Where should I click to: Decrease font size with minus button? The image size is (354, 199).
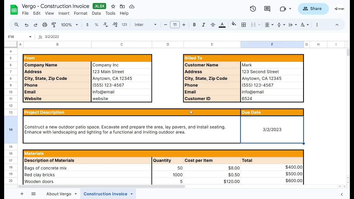coord(165,25)
